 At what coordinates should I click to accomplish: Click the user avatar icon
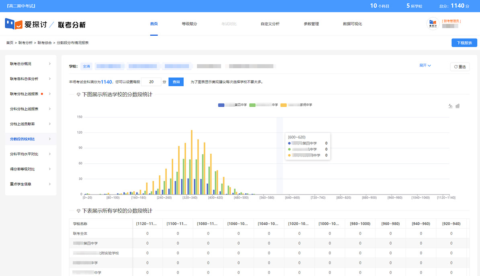pyautogui.click(x=433, y=24)
